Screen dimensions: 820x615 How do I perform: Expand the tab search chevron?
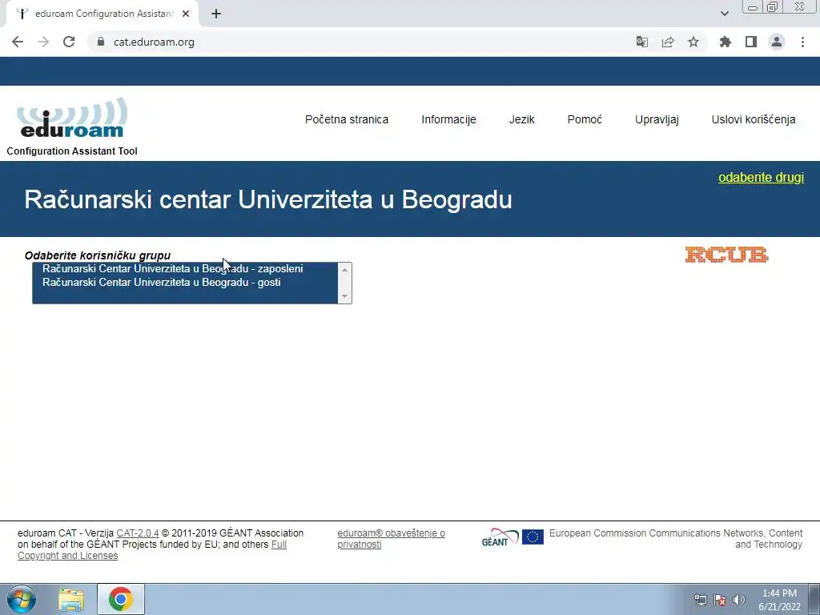tap(724, 14)
